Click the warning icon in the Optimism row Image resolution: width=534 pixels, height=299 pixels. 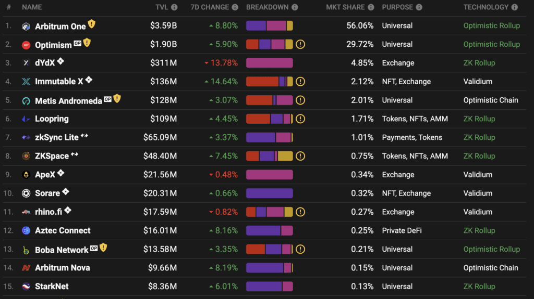(x=300, y=44)
